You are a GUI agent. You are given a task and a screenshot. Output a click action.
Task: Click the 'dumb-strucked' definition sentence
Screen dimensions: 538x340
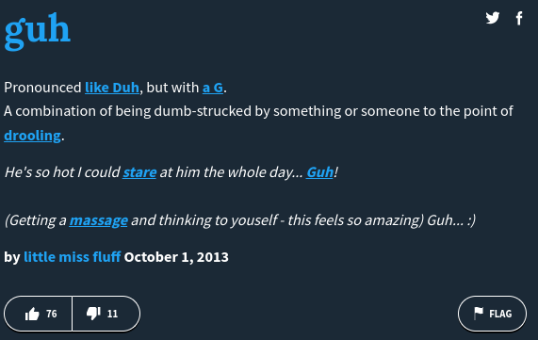pyautogui.click(x=258, y=111)
